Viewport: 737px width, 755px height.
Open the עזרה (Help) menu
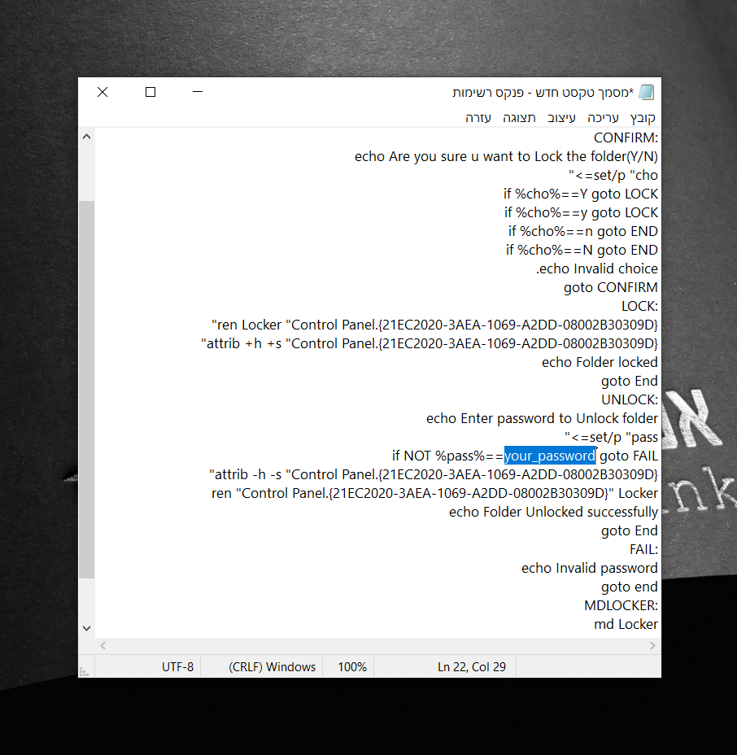pyautogui.click(x=478, y=118)
